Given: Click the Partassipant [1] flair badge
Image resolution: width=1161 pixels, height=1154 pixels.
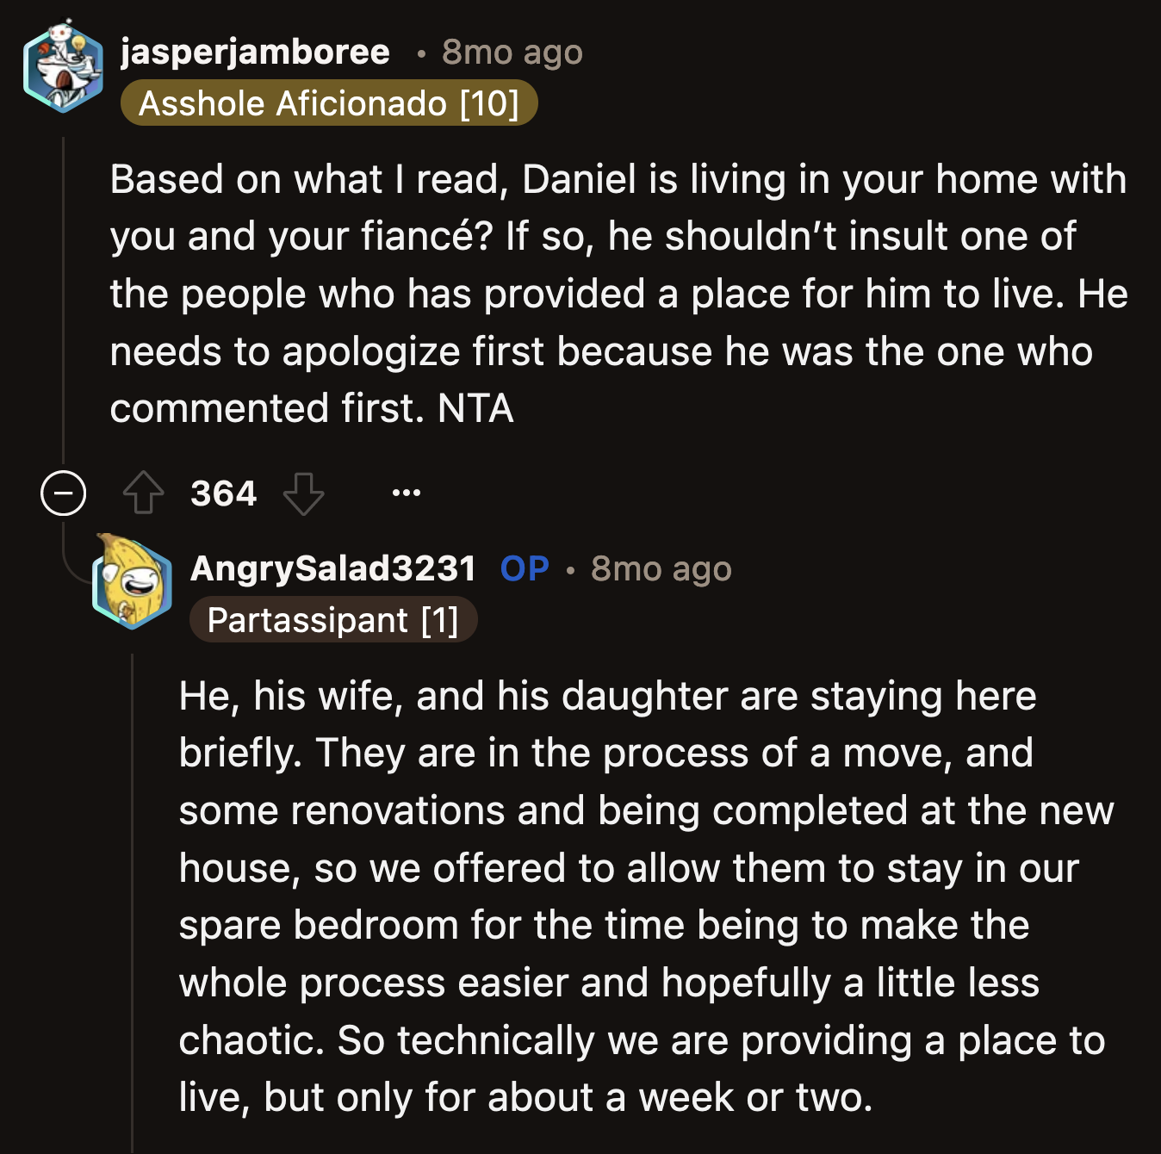Looking at the screenshot, I should tap(335, 619).
